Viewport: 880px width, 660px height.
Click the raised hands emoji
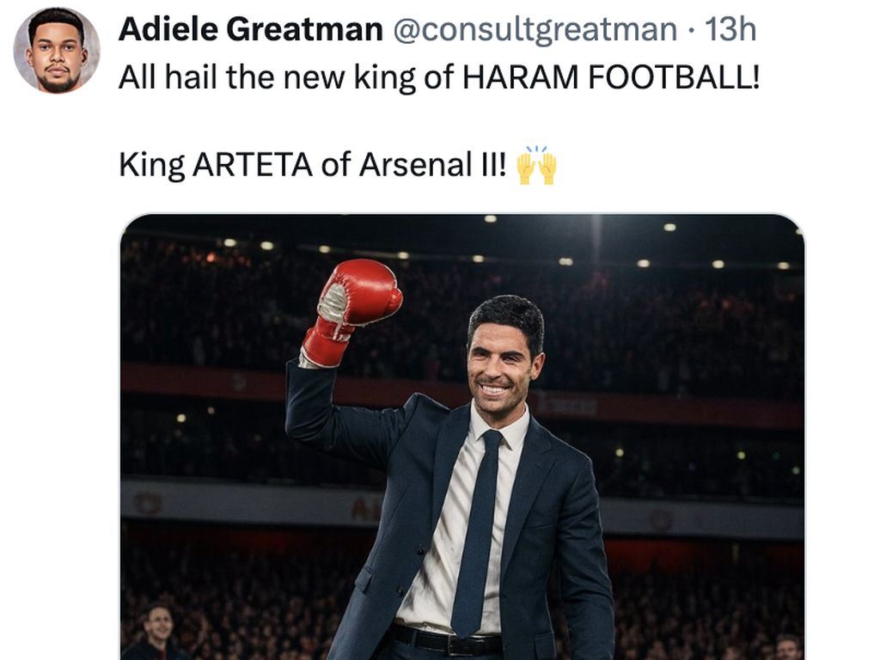[536, 164]
